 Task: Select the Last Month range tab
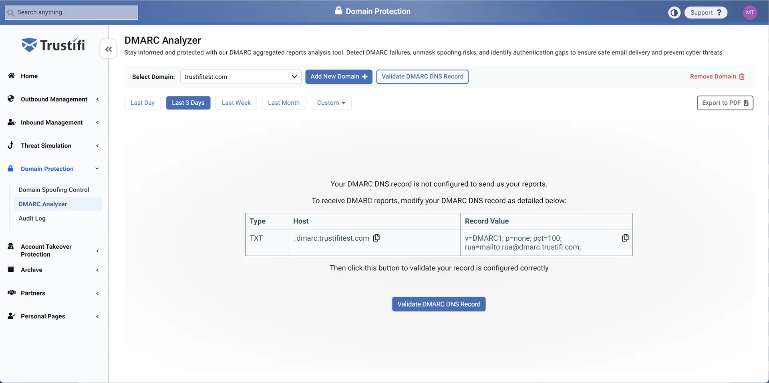click(284, 103)
